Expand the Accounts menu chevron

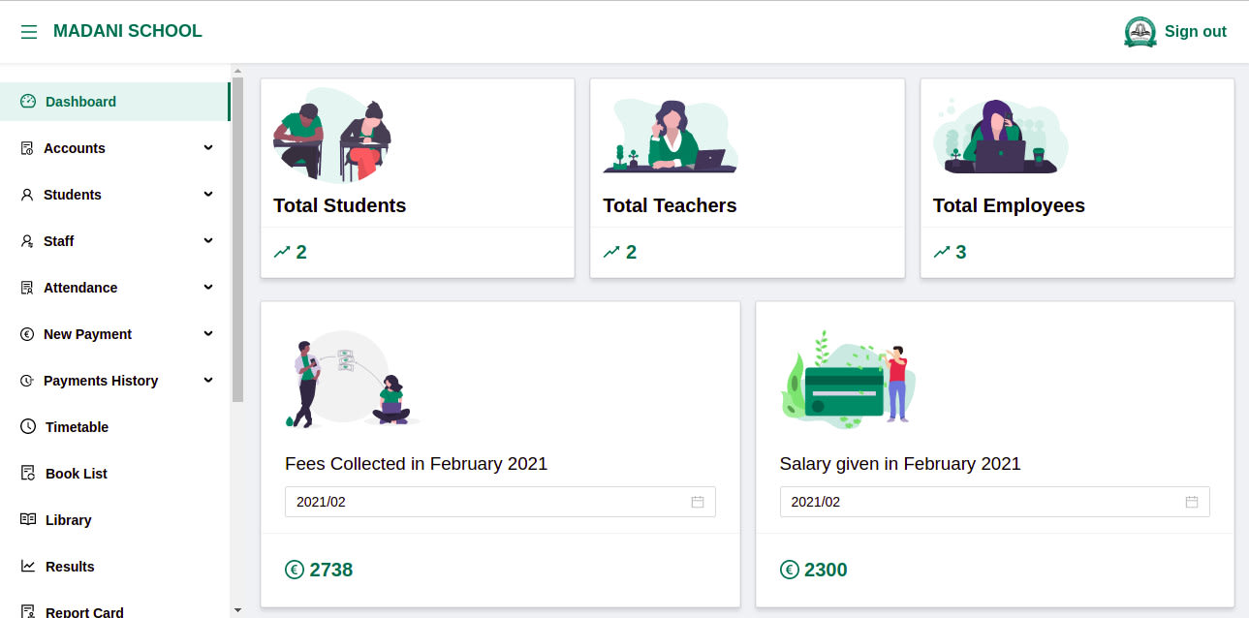pos(208,147)
